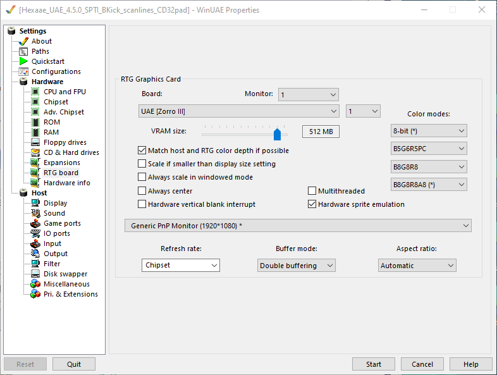Click the Paths tree icon
This screenshot has width=497, height=375.
pos(23,51)
